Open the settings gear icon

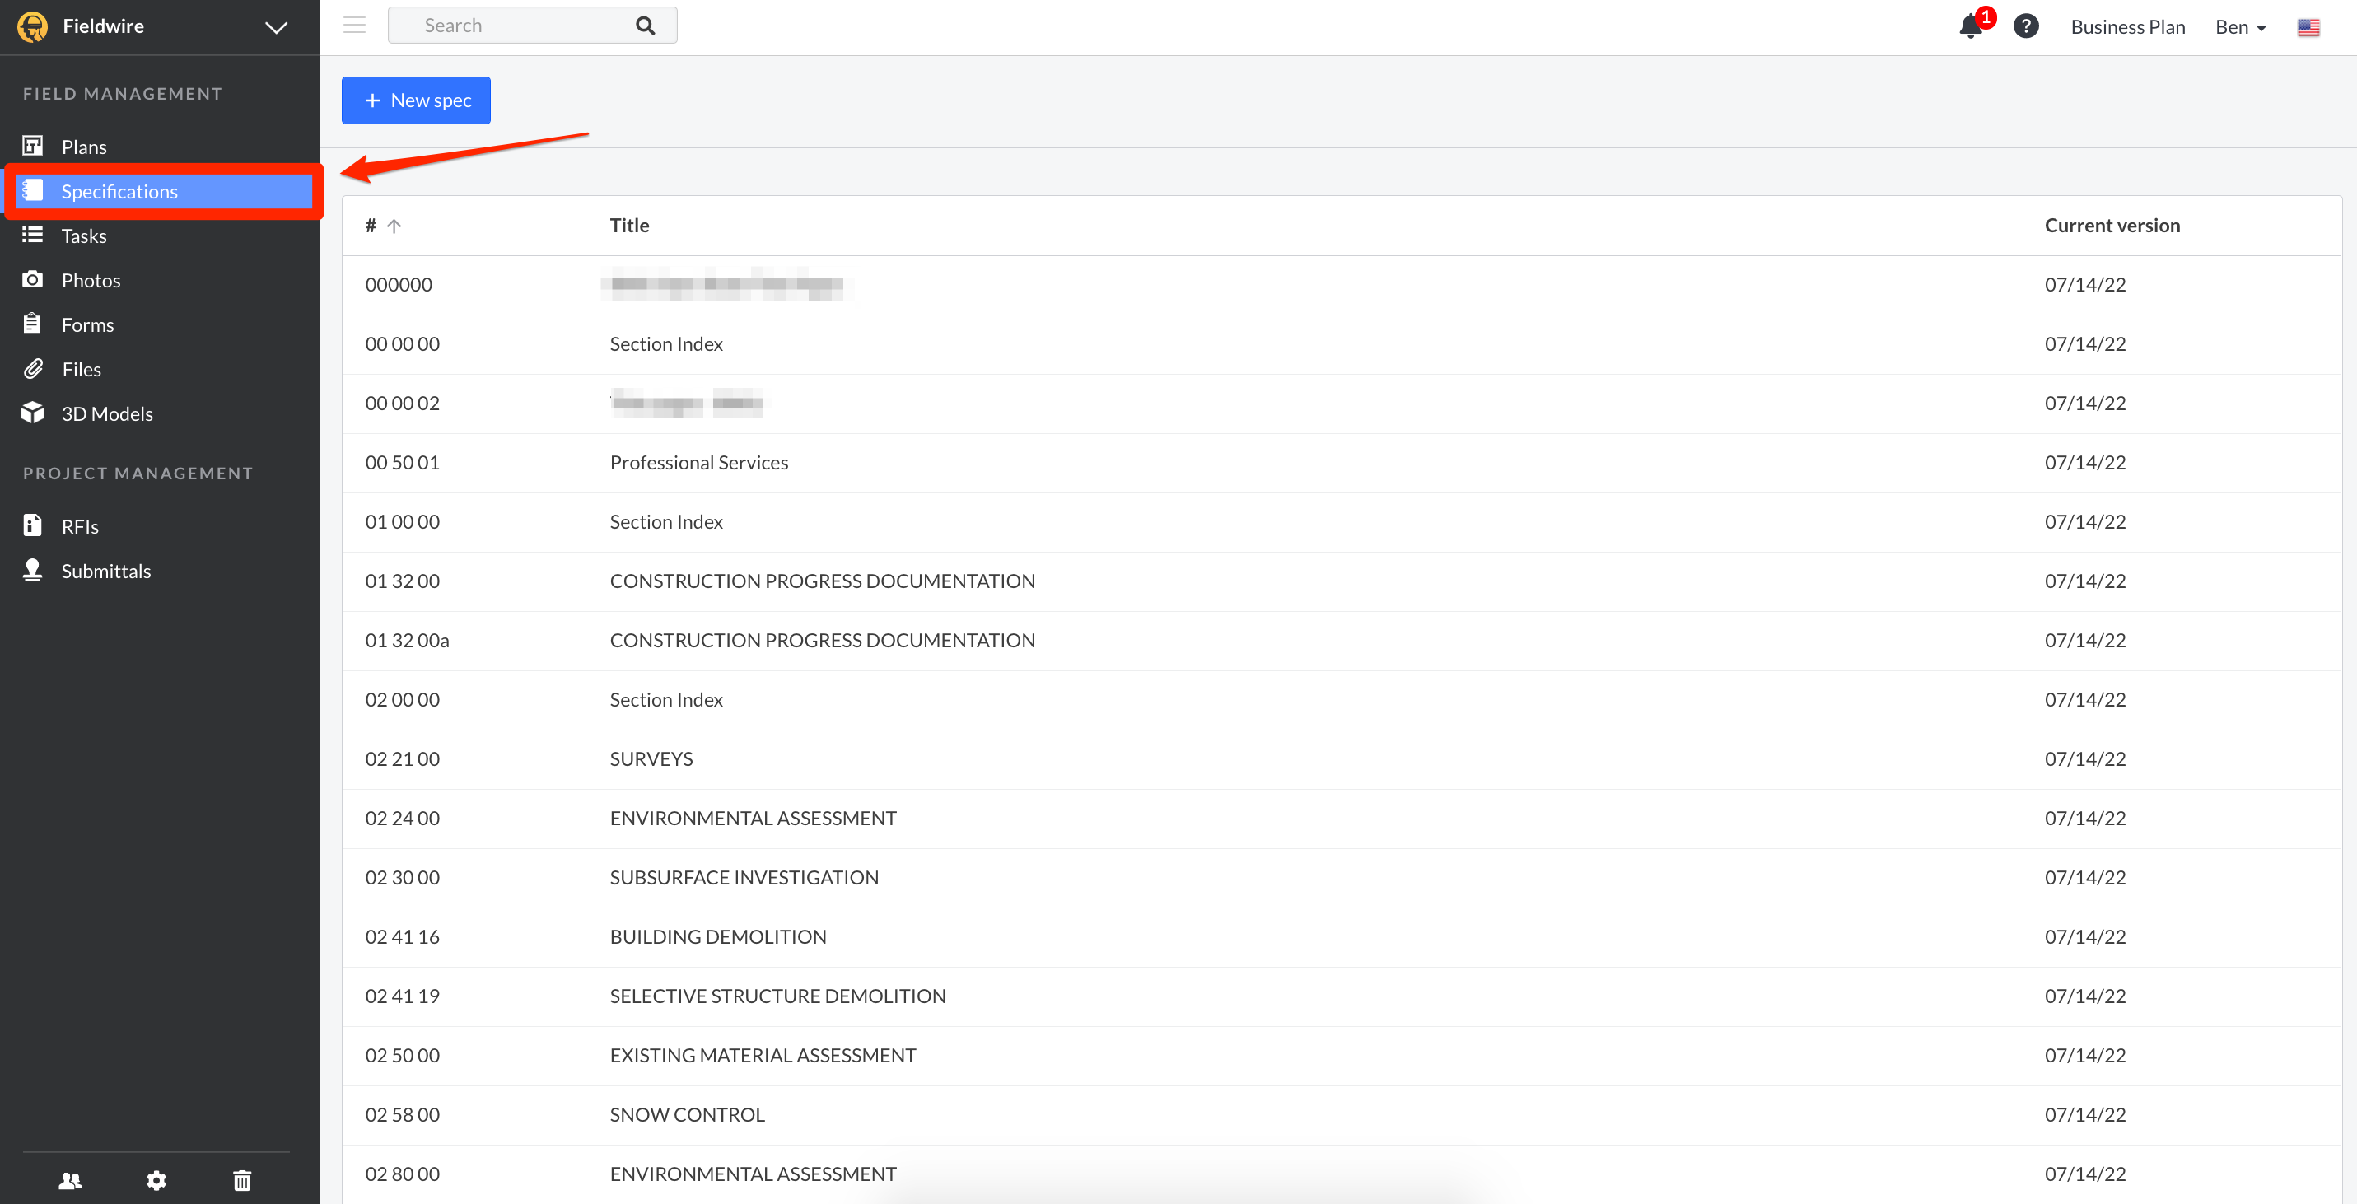[156, 1180]
